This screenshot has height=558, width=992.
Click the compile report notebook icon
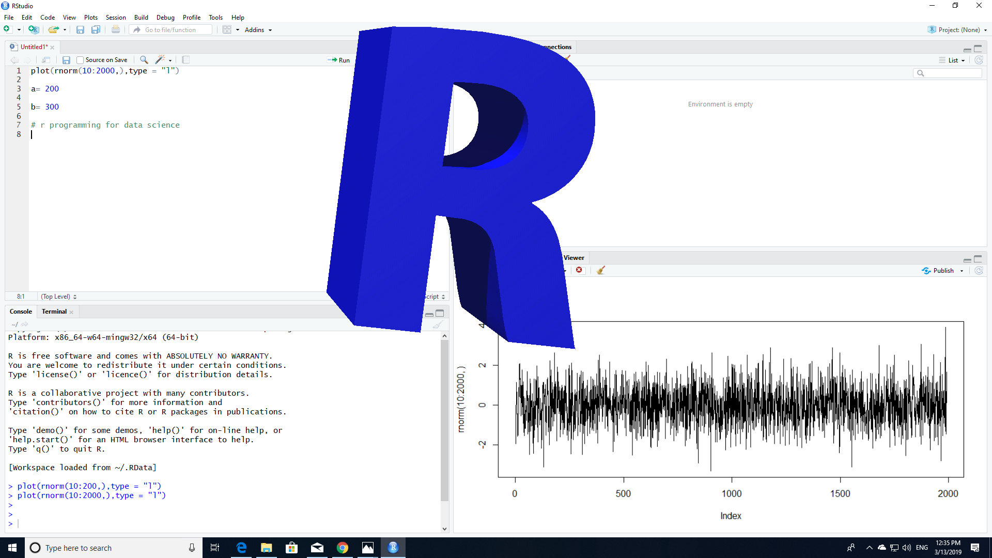pos(186,60)
